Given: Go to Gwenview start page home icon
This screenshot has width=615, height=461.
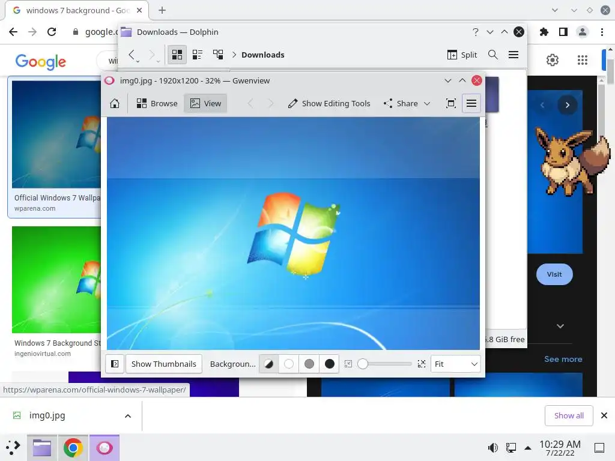Looking at the screenshot, I should [x=115, y=103].
